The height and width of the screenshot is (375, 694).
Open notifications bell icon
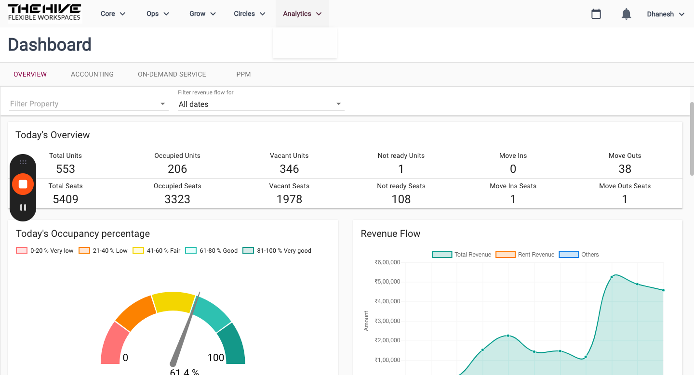tap(627, 14)
